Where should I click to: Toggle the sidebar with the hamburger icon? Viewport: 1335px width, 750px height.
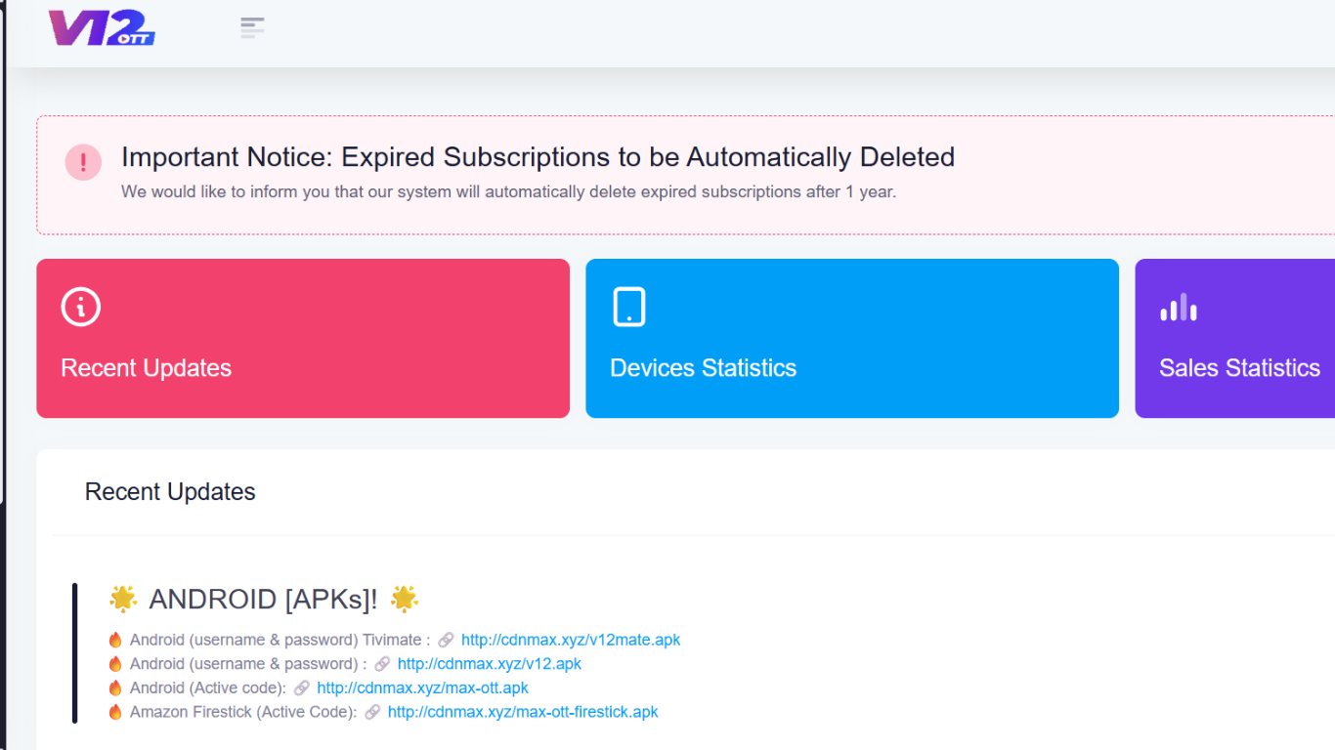point(252,27)
